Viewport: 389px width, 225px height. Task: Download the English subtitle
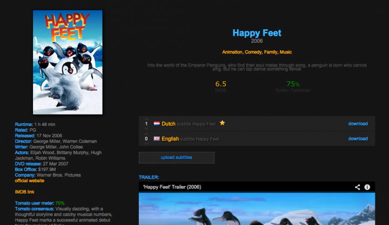(358, 138)
